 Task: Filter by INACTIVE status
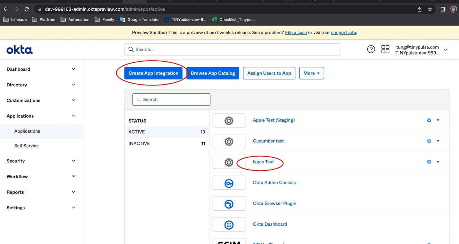click(x=167, y=144)
